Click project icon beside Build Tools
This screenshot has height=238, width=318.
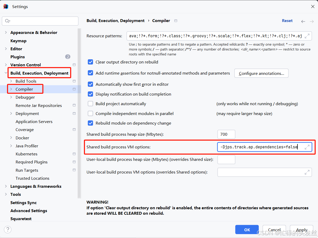pyautogui.click(x=74, y=81)
